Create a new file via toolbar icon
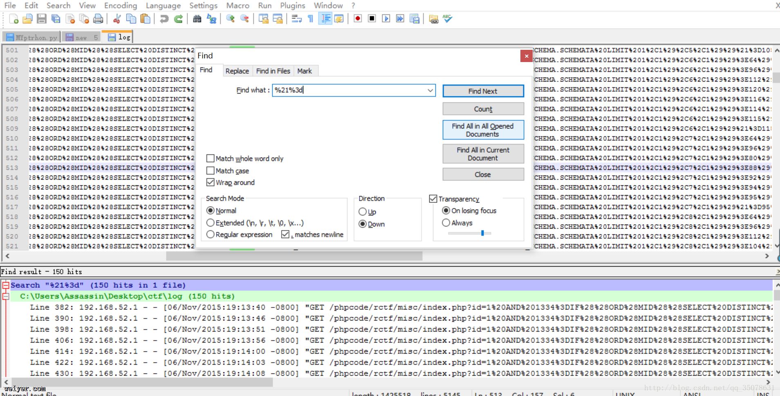Viewport: 780px width, 396px height. pyautogui.click(x=13, y=19)
